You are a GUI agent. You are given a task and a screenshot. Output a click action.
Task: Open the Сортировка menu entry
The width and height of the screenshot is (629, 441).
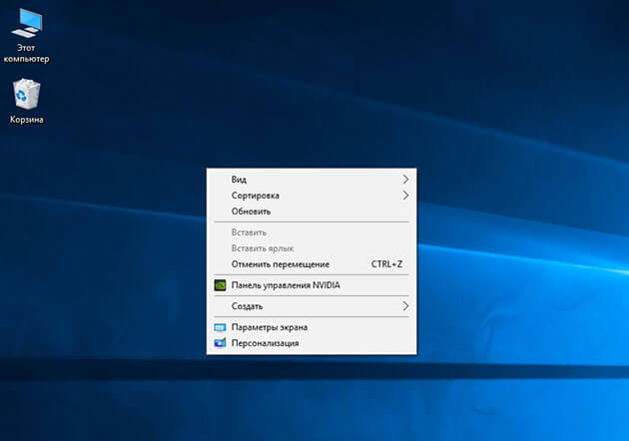(x=312, y=196)
